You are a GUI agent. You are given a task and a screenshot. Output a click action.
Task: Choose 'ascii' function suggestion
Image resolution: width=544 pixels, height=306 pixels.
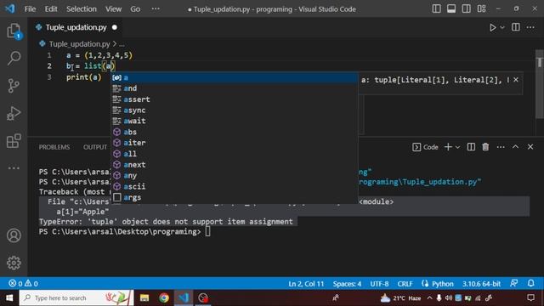[235, 186]
